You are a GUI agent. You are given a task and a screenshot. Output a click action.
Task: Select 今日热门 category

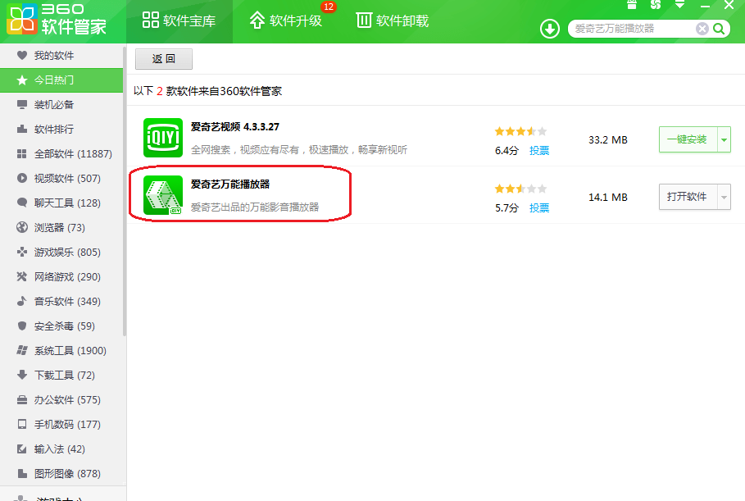tap(61, 80)
